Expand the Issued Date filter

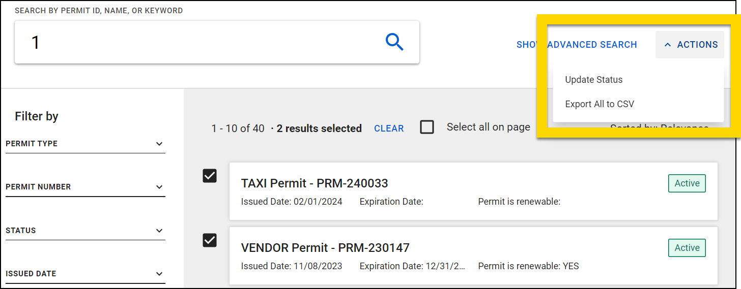[x=159, y=274]
